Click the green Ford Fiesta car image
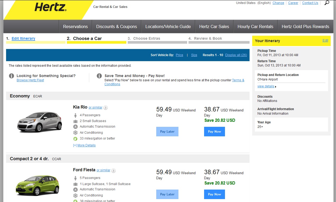This screenshot has width=336, height=202. [37, 184]
